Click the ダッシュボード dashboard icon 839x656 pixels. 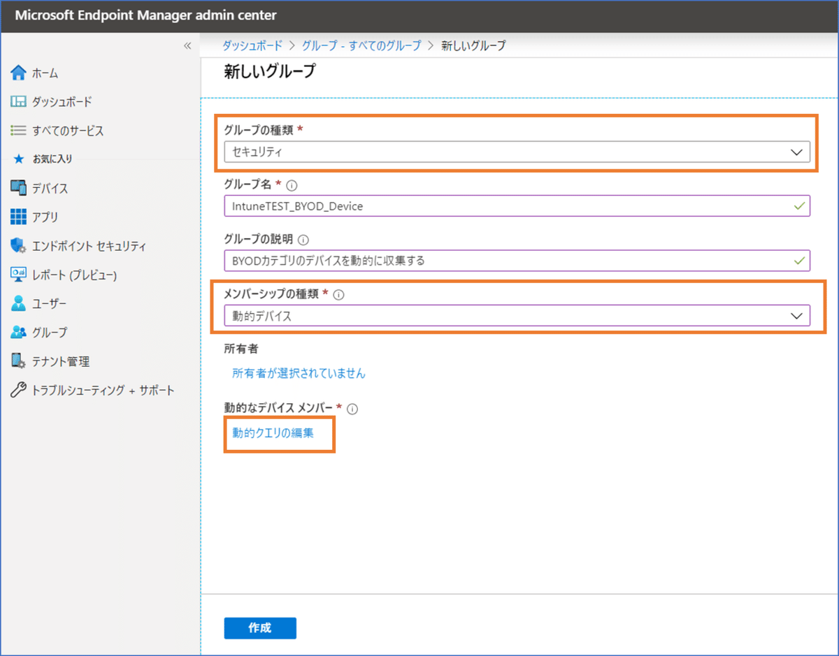click(19, 102)
